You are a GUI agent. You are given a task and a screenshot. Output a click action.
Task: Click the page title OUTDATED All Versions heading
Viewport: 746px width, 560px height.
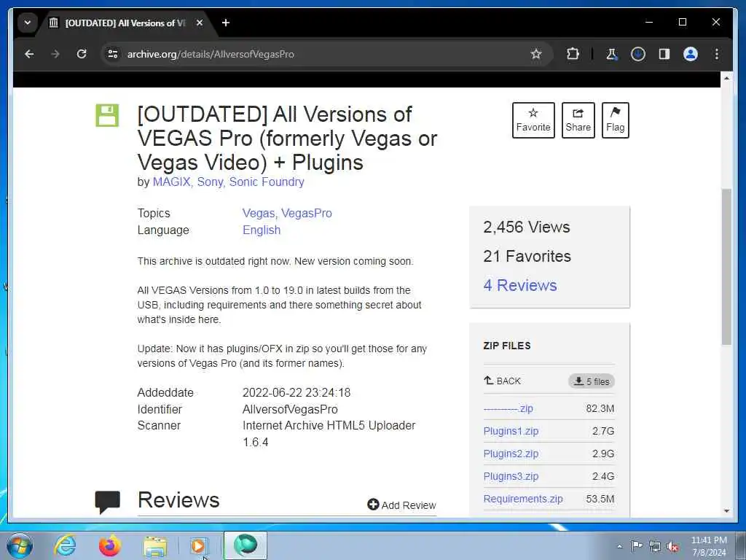[x=287, y=139]
